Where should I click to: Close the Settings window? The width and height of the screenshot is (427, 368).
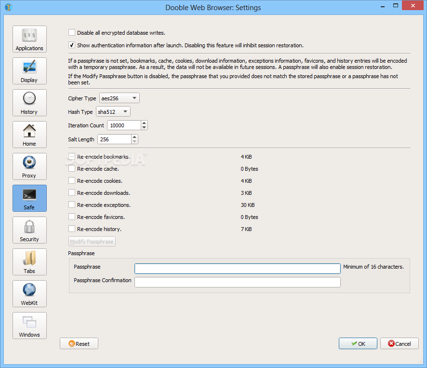coord(413,6)
